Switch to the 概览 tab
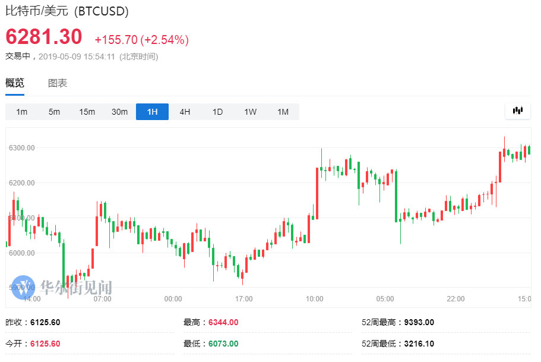This screenshot has height=362, width=541. (15, 83)
